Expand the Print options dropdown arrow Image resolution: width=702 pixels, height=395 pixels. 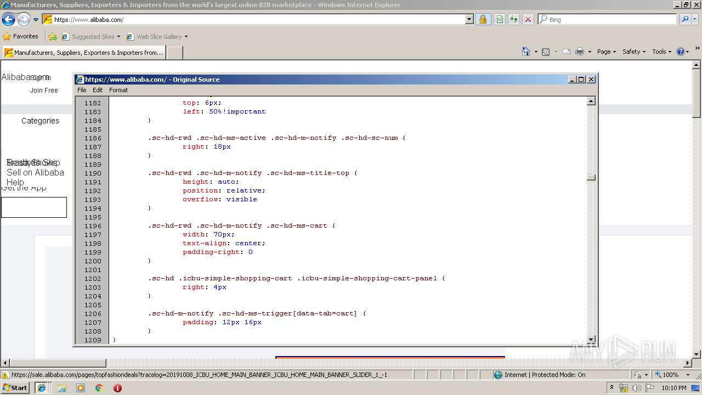point(590,52)
